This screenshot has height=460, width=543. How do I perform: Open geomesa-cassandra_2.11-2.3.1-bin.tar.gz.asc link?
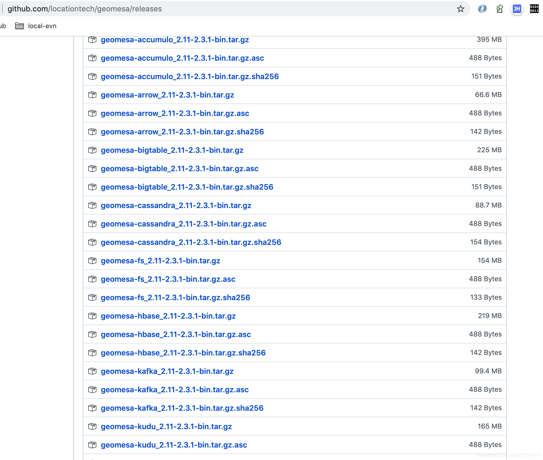pyautogui.click(x=184, y=224)
